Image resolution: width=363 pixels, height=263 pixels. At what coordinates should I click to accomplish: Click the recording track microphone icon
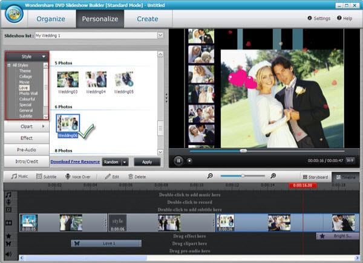[8, 202]
